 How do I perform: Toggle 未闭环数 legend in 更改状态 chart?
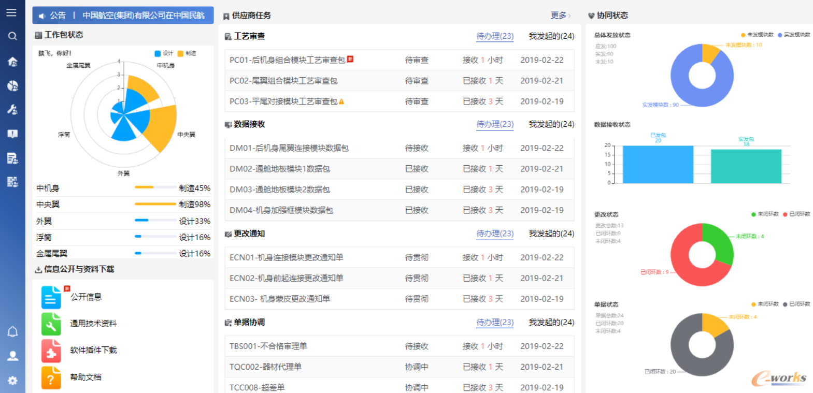pyautogui.click(x=765, y=214)
